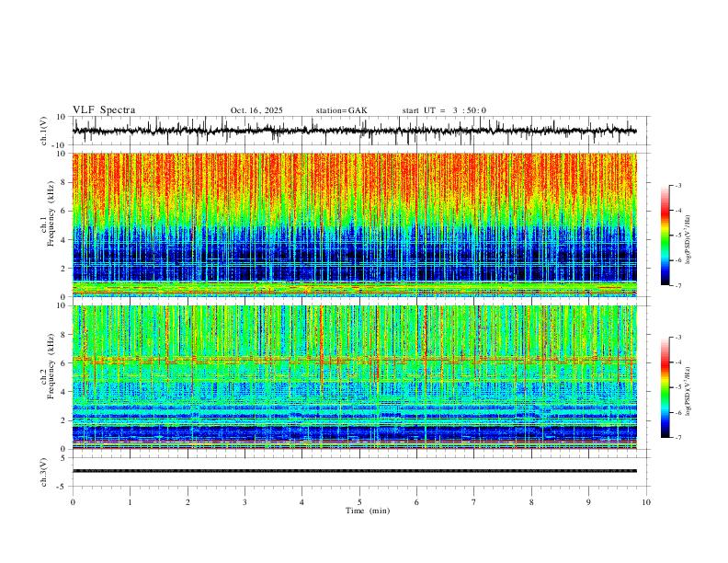Viewport: 728px width, 563px height.
Task: Click the ch.2 PSD color scale bar
Action: tap(665, 387)
